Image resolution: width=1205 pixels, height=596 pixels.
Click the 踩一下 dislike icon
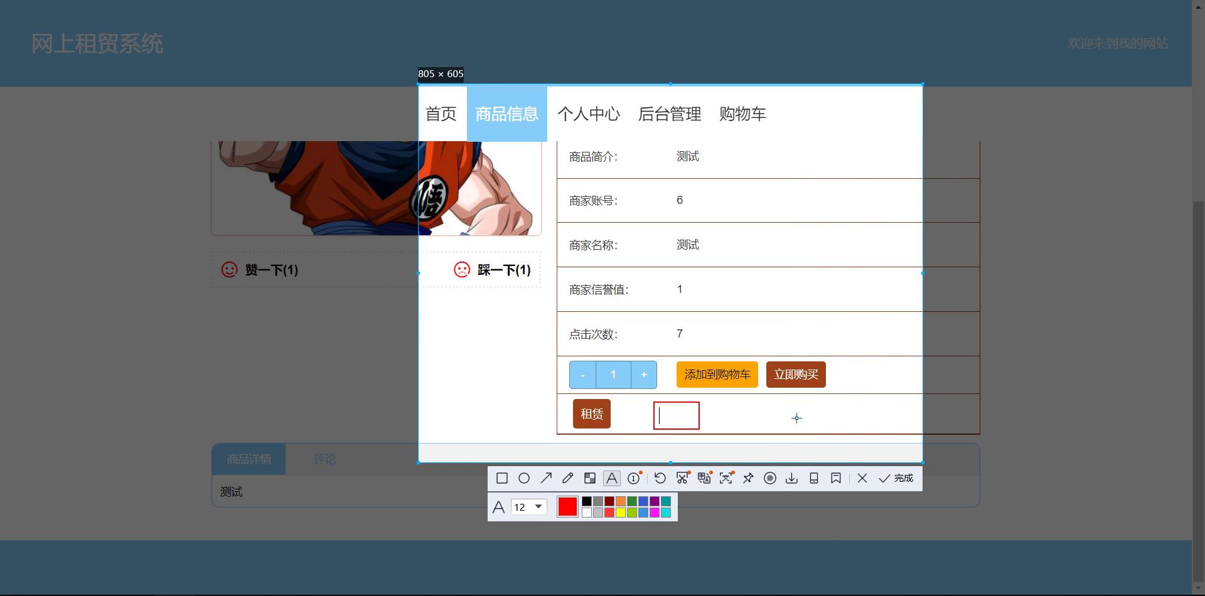click(462, 270)
